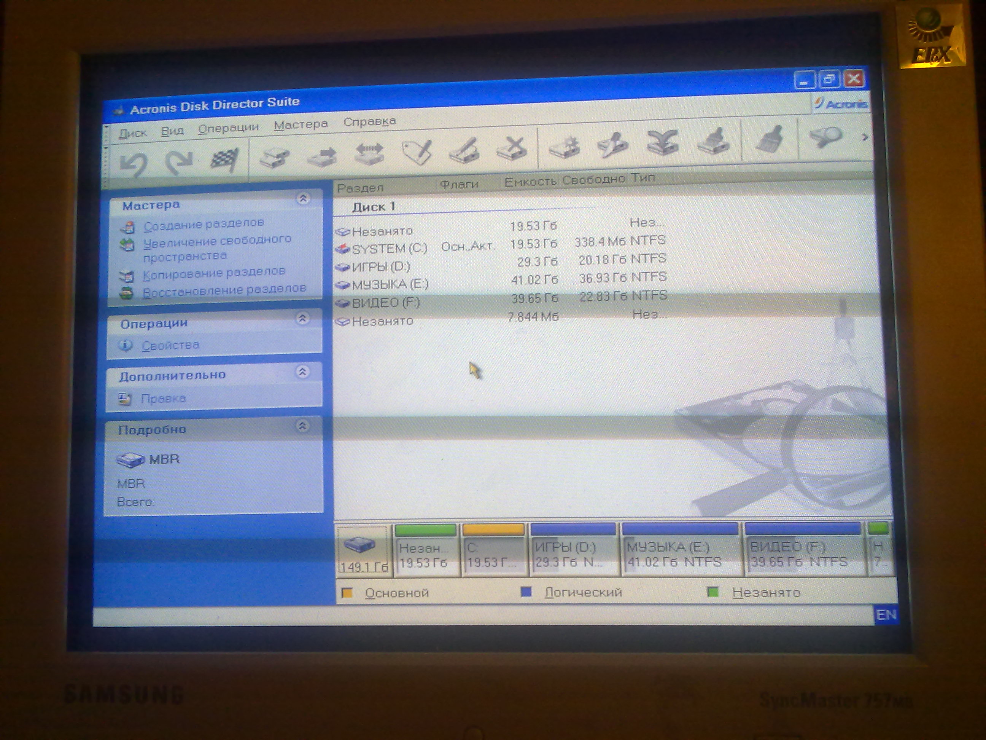
Task: Open the Справка menu
Action: pos(369,121)
